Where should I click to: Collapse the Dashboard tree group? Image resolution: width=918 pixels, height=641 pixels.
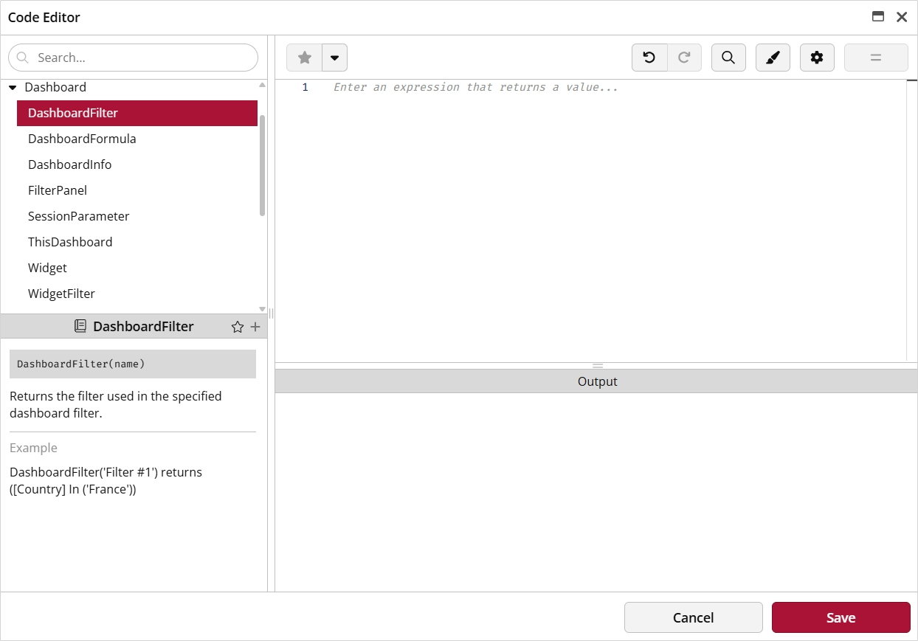click(x=13, y=88)
